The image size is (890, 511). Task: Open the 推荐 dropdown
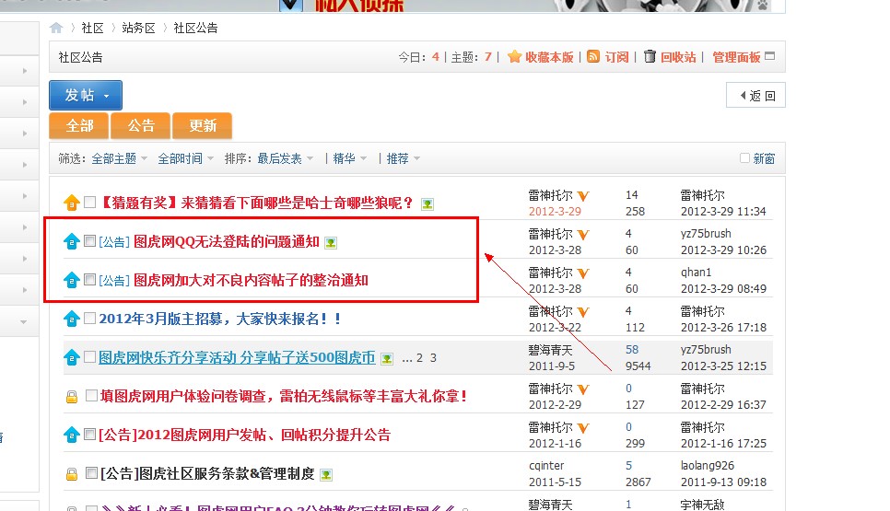pos(403,158)
